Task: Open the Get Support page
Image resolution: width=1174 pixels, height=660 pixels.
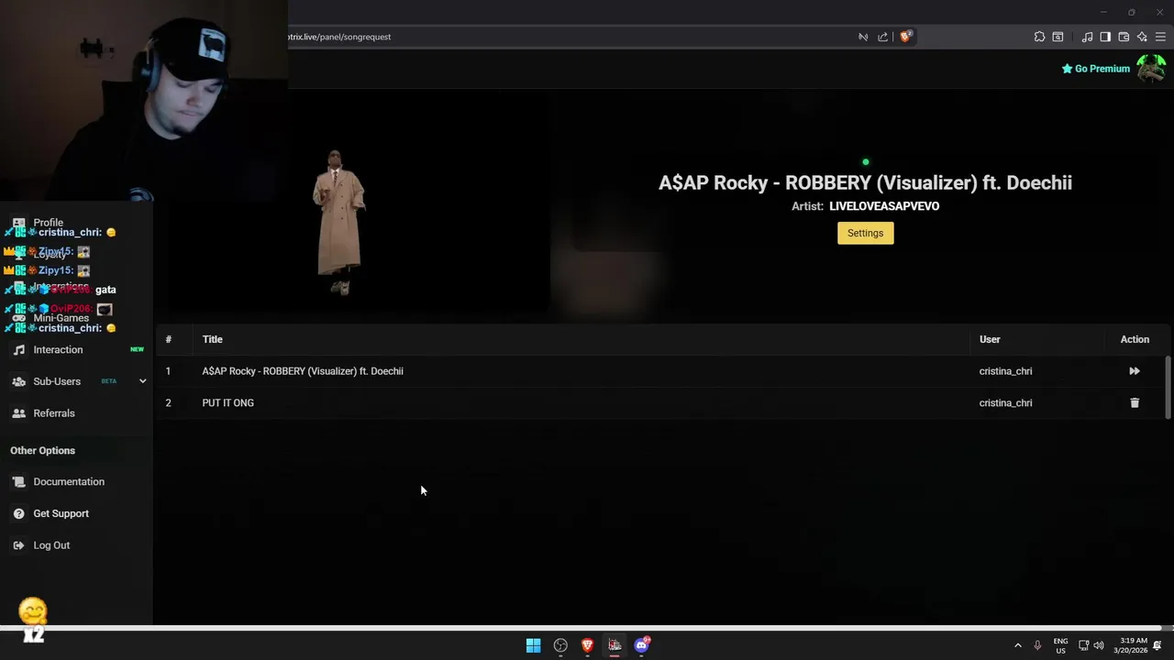Action: (61, 513)
